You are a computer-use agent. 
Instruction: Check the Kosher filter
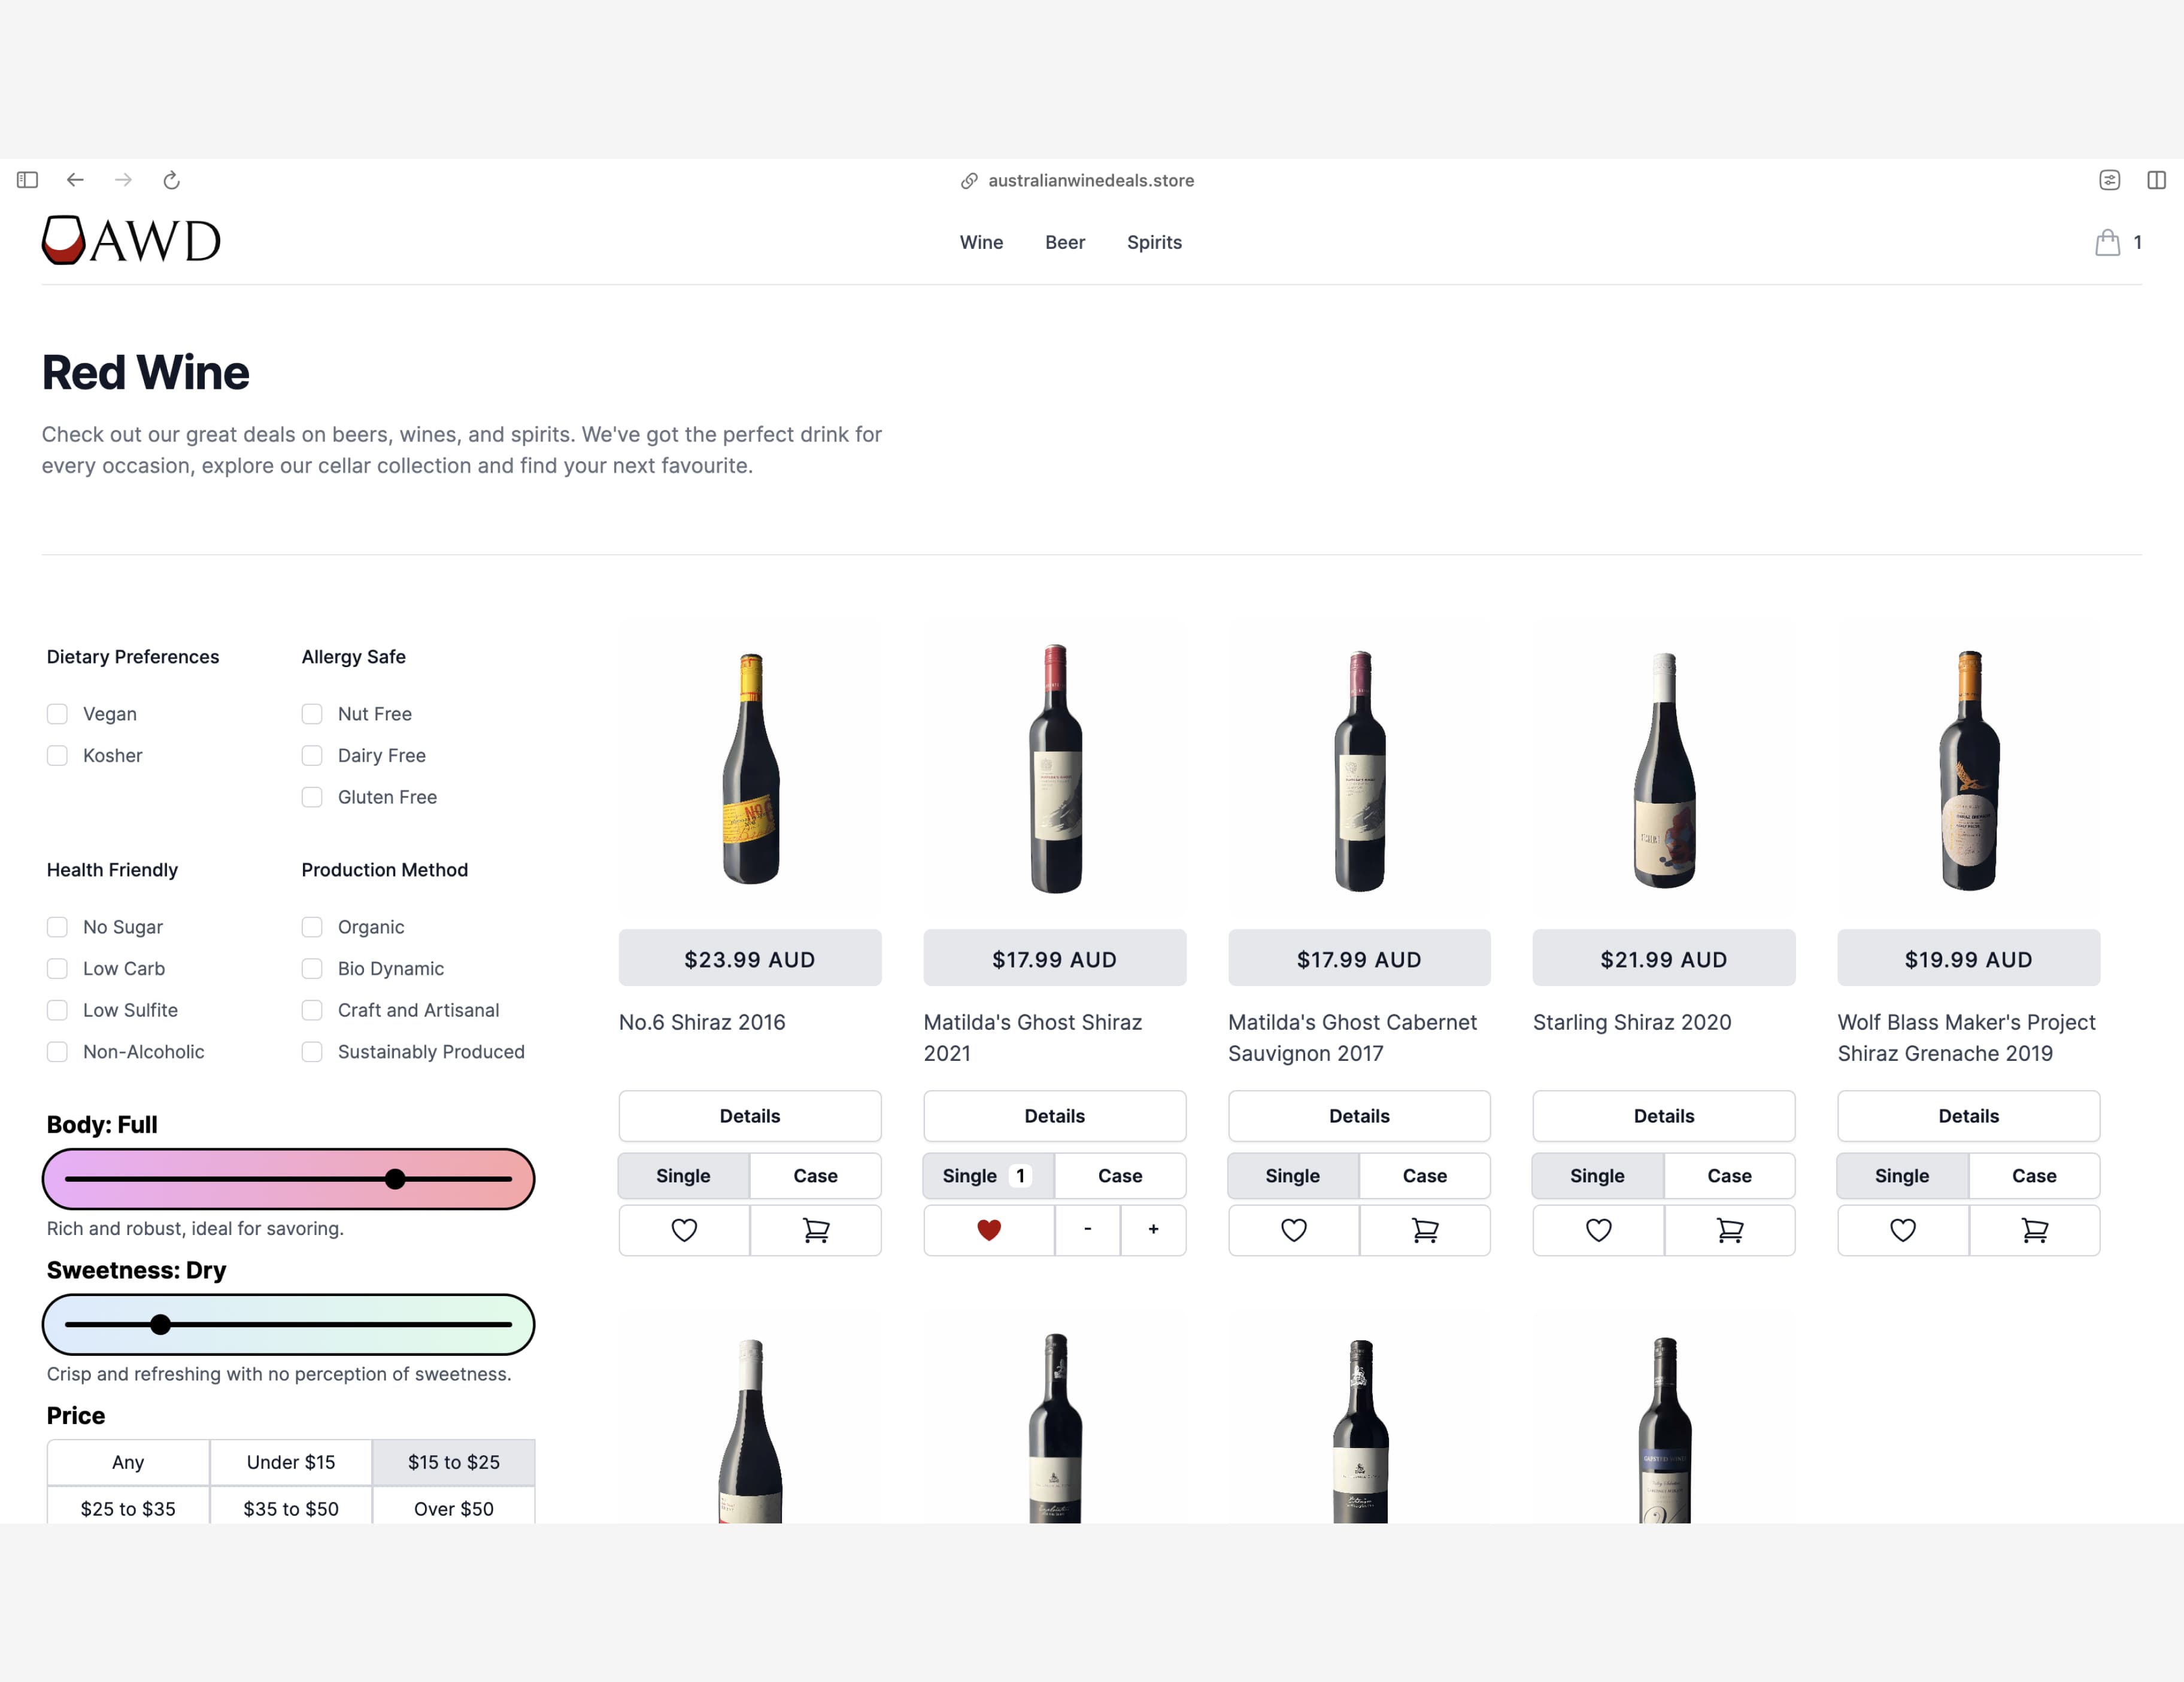[x=57, y=756]
